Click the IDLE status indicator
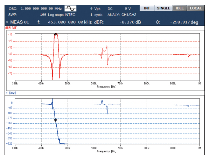This screenshot has width=210, height=159. point(180,8)
